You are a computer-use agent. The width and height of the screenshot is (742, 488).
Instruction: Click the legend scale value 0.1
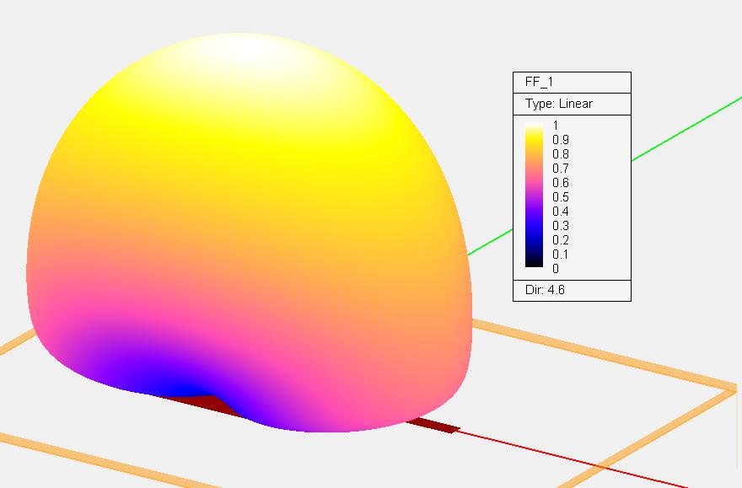coord(560,255)
